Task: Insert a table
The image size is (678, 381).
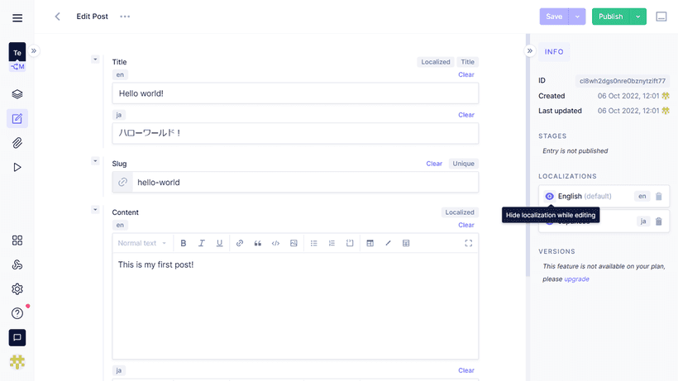Action: (x=406, y=243)
